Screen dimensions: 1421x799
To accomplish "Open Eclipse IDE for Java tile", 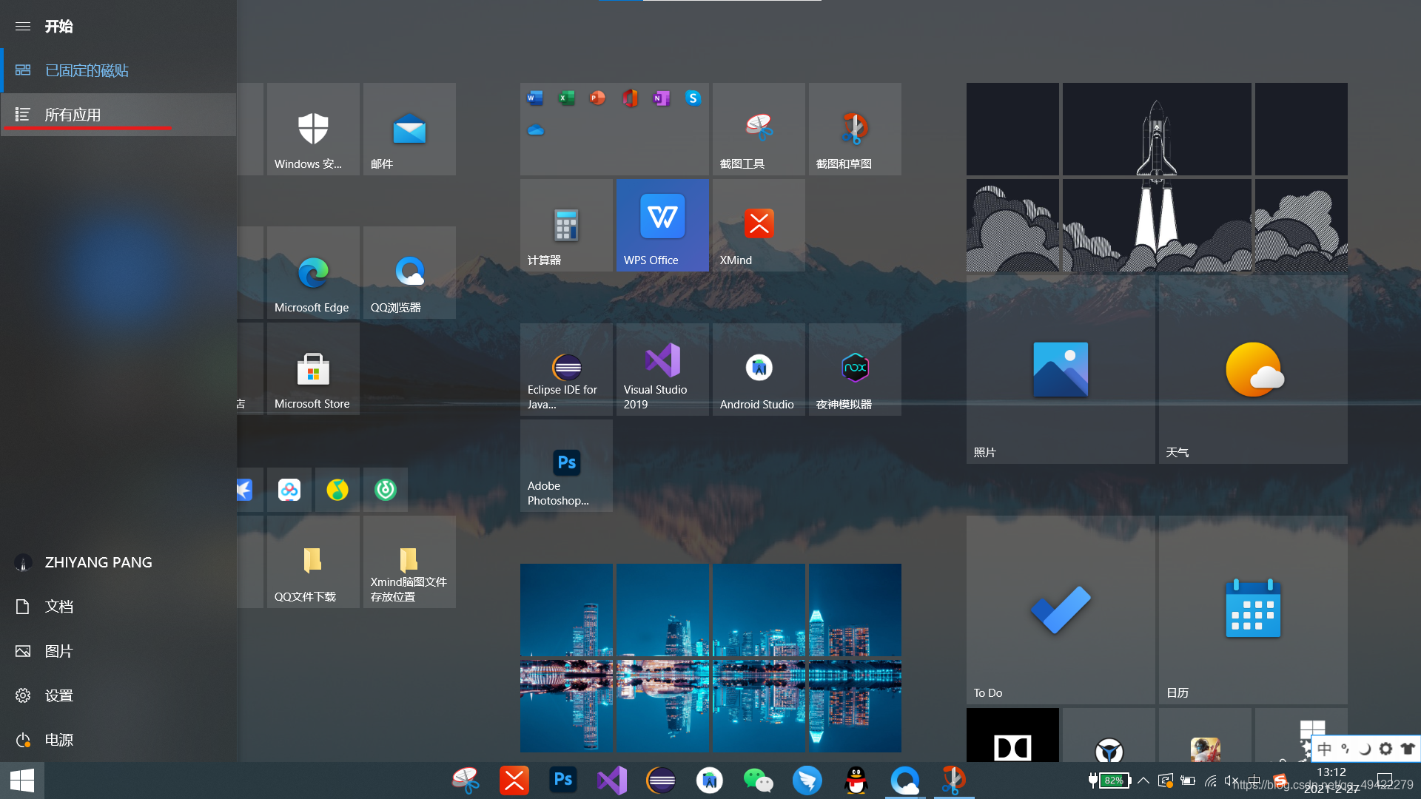I will pos(566,369).
